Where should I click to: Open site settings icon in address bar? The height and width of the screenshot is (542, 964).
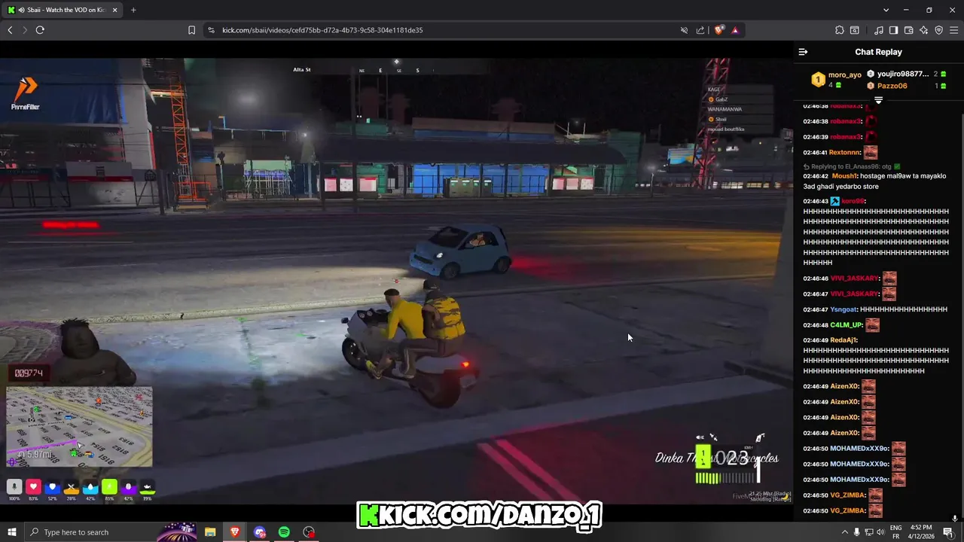click(211, 30)
